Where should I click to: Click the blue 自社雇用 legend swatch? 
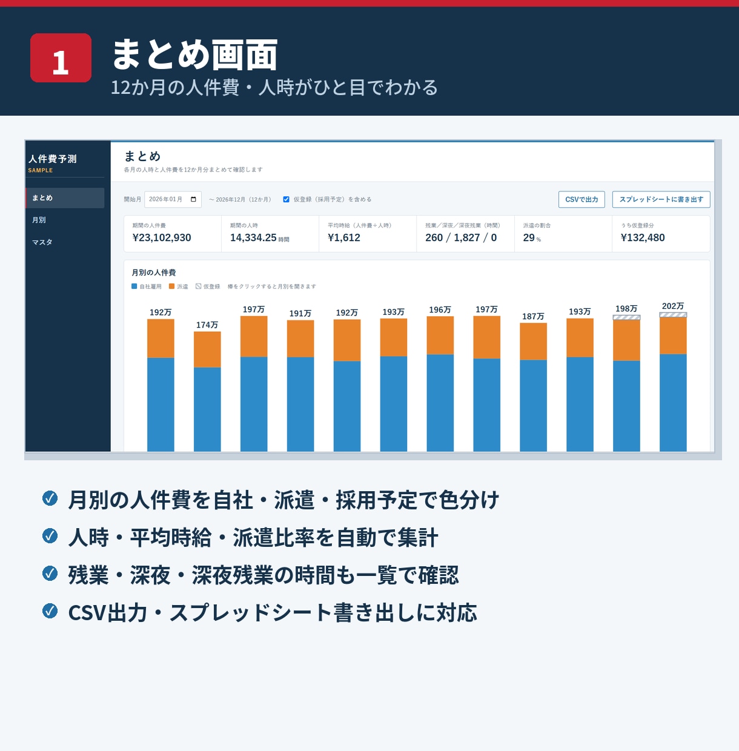(134, 286)
